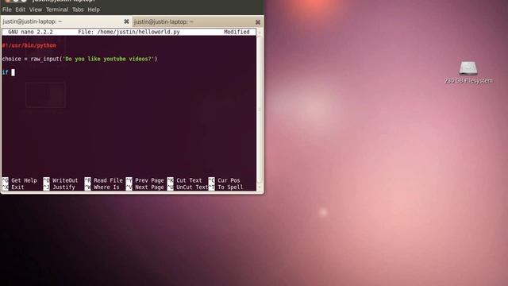The height and width of the screenshot is (286, 508).
Task: Open the 230 GB Filesystem desktop icon
Action: [x=468, y=72]
